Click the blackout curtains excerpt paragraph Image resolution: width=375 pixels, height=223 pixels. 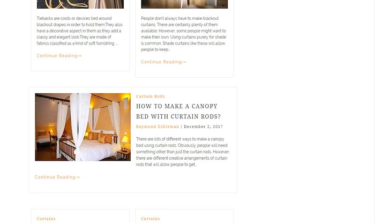(184, 34)
